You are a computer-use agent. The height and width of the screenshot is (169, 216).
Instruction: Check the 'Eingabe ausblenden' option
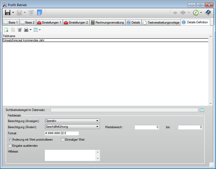10,146
